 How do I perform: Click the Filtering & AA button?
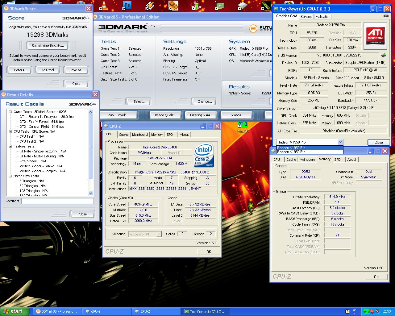[x=202, y=115]
